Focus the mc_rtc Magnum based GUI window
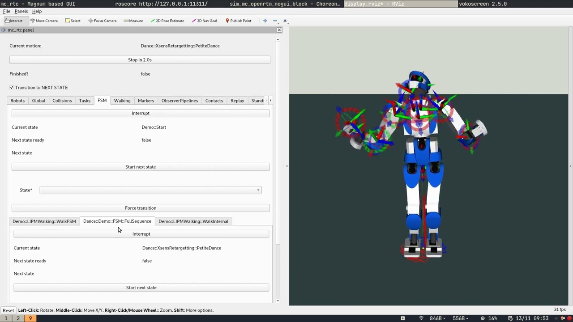 pos(38,4)
